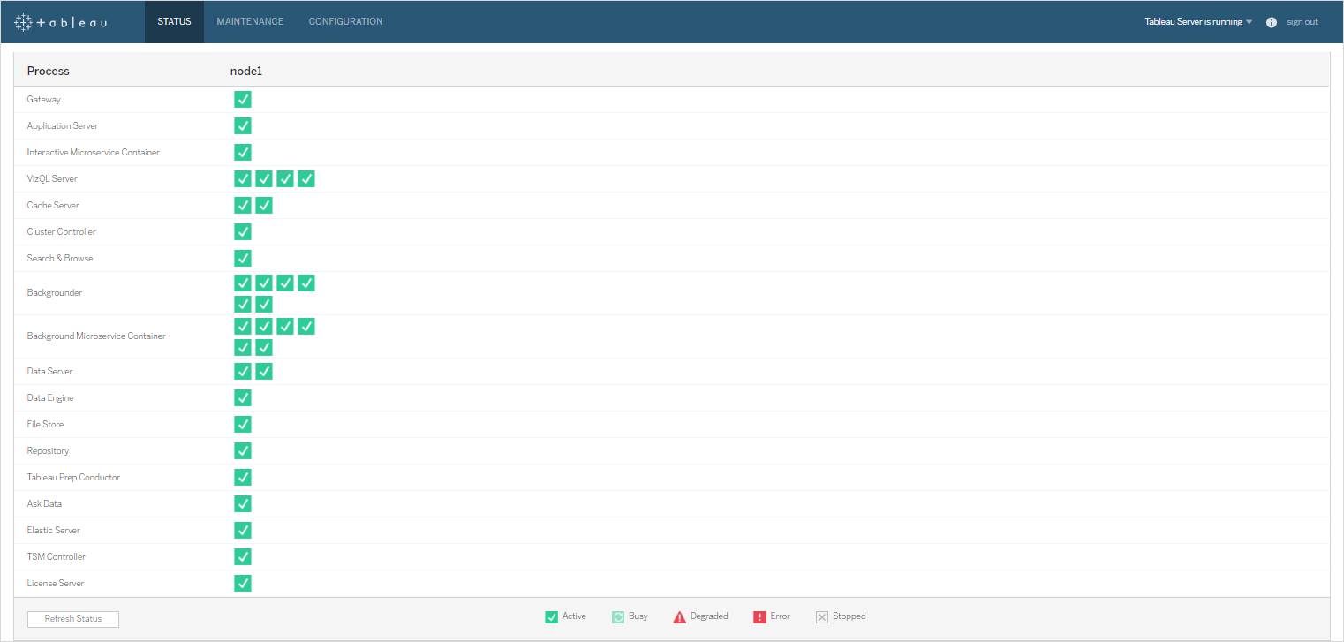Click the Active legend checkmark icon
This screenshot has height=642, width=1344.
(551, 616)
